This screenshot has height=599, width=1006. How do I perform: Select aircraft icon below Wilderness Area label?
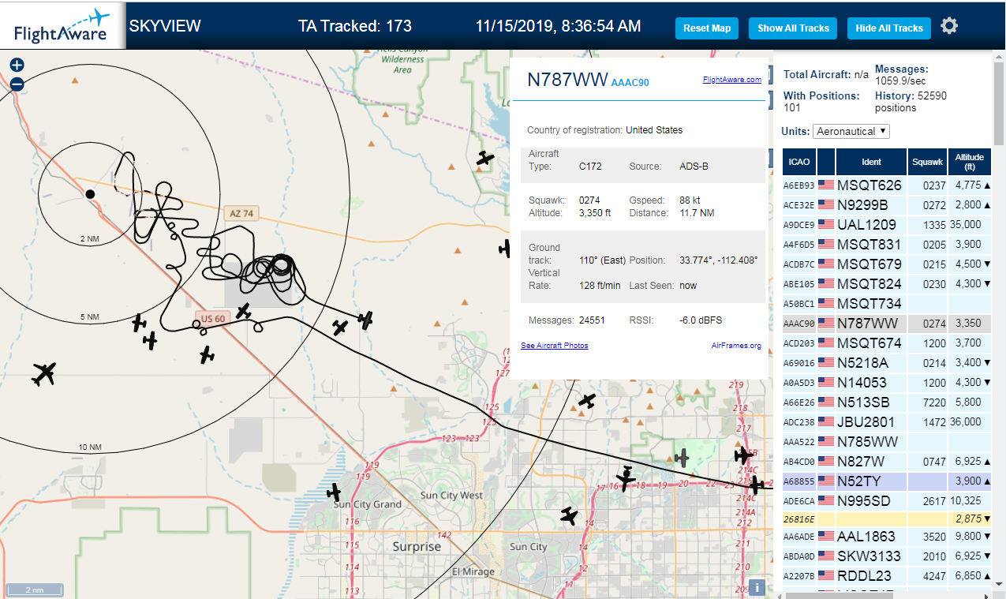[x=485, y=159]
